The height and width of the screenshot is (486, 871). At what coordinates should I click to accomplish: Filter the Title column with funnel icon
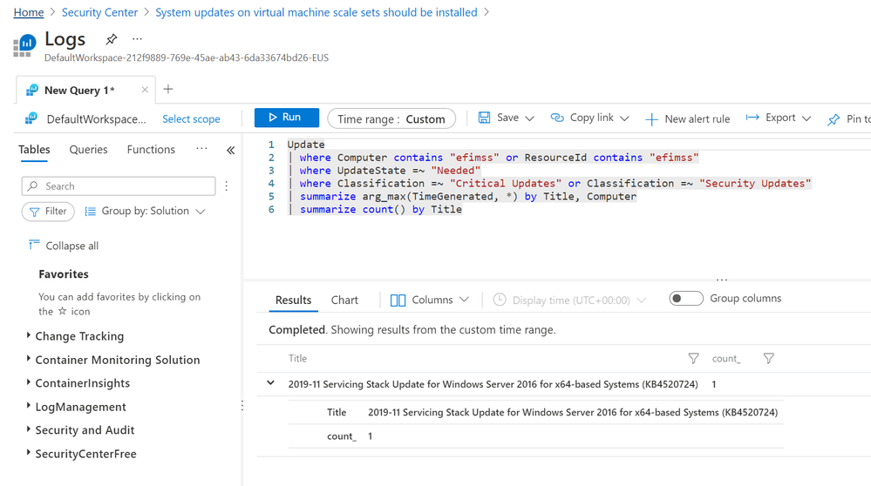tap(693, 358)
